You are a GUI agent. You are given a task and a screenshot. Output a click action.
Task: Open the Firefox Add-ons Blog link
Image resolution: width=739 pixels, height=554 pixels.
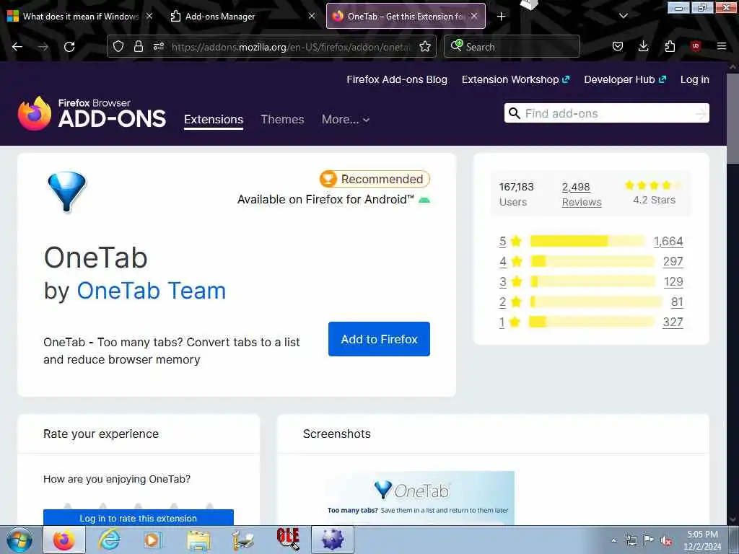pos(397,79)
